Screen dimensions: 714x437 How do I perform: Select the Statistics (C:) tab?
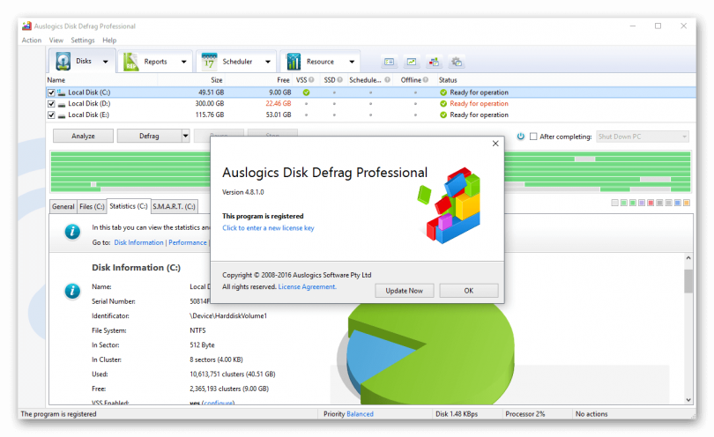[129, 206]
